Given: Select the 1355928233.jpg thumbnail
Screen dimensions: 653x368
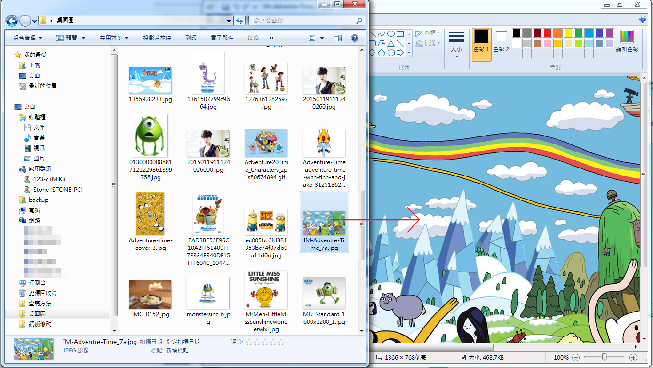Looking at the screenshot, I should [x=150, y=81].
